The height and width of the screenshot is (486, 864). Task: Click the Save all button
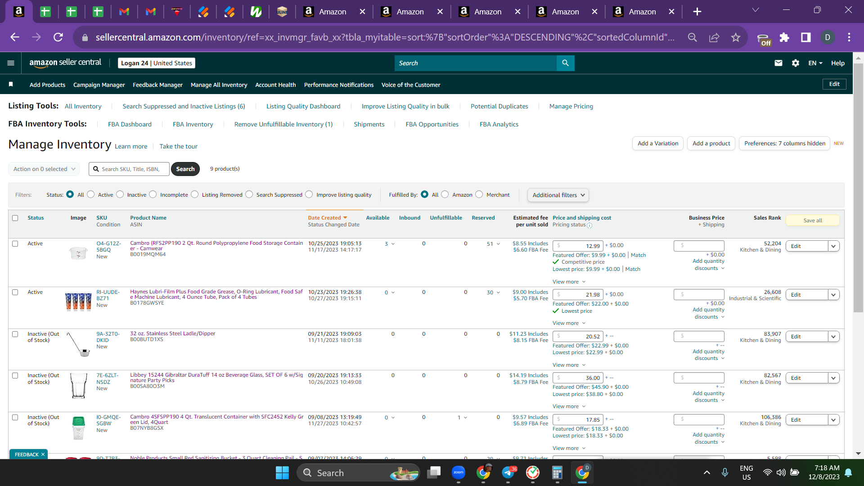tap(813, 220)
